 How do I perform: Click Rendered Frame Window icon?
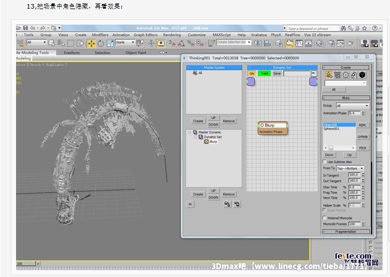click(341, 43)
